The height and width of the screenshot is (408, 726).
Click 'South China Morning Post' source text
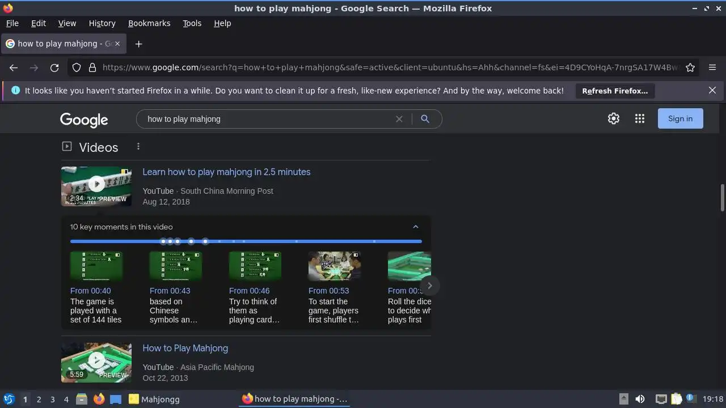pos(227,191)
